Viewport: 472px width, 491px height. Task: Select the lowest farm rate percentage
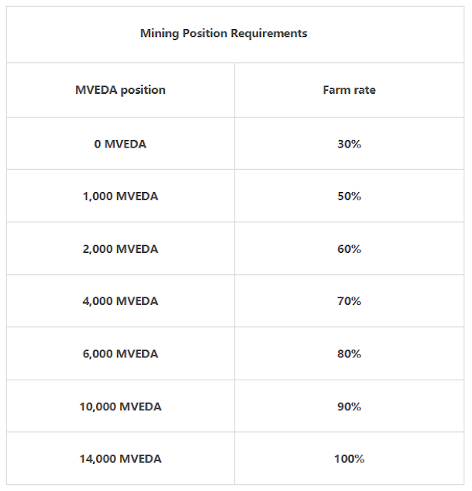click(x=349, y=144)
